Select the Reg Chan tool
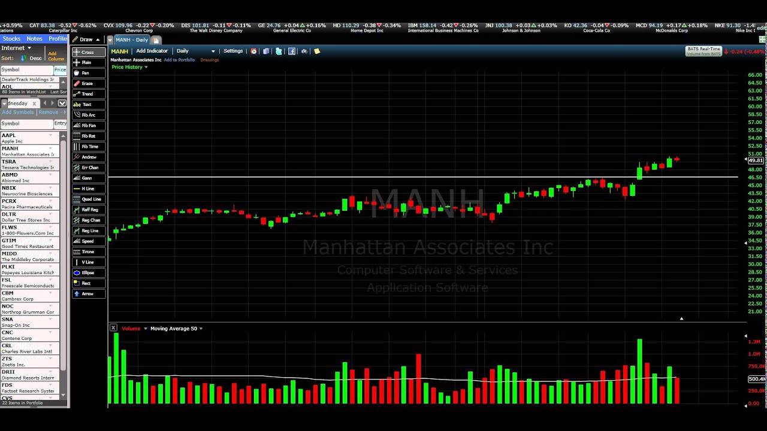This screenshot has width=767, height=431. [89, 220]
